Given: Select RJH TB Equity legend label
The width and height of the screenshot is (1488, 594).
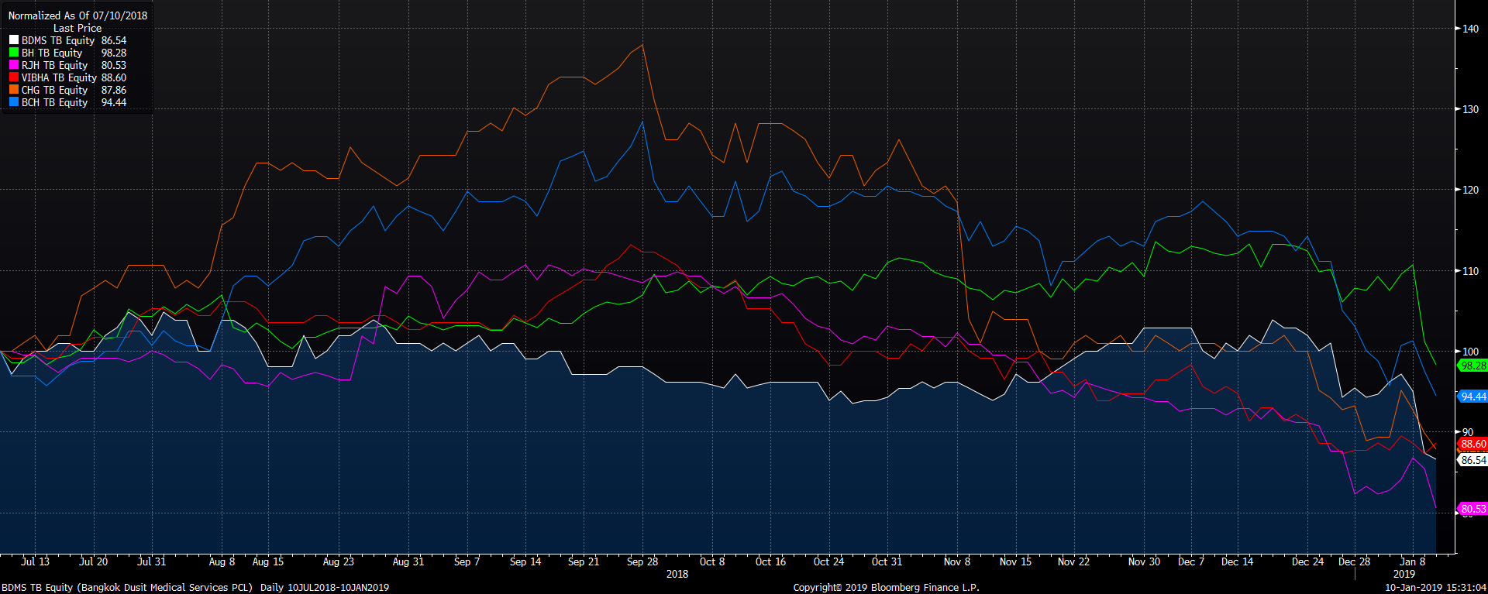Looking at the screenshot, I should (x=55, y=65).
